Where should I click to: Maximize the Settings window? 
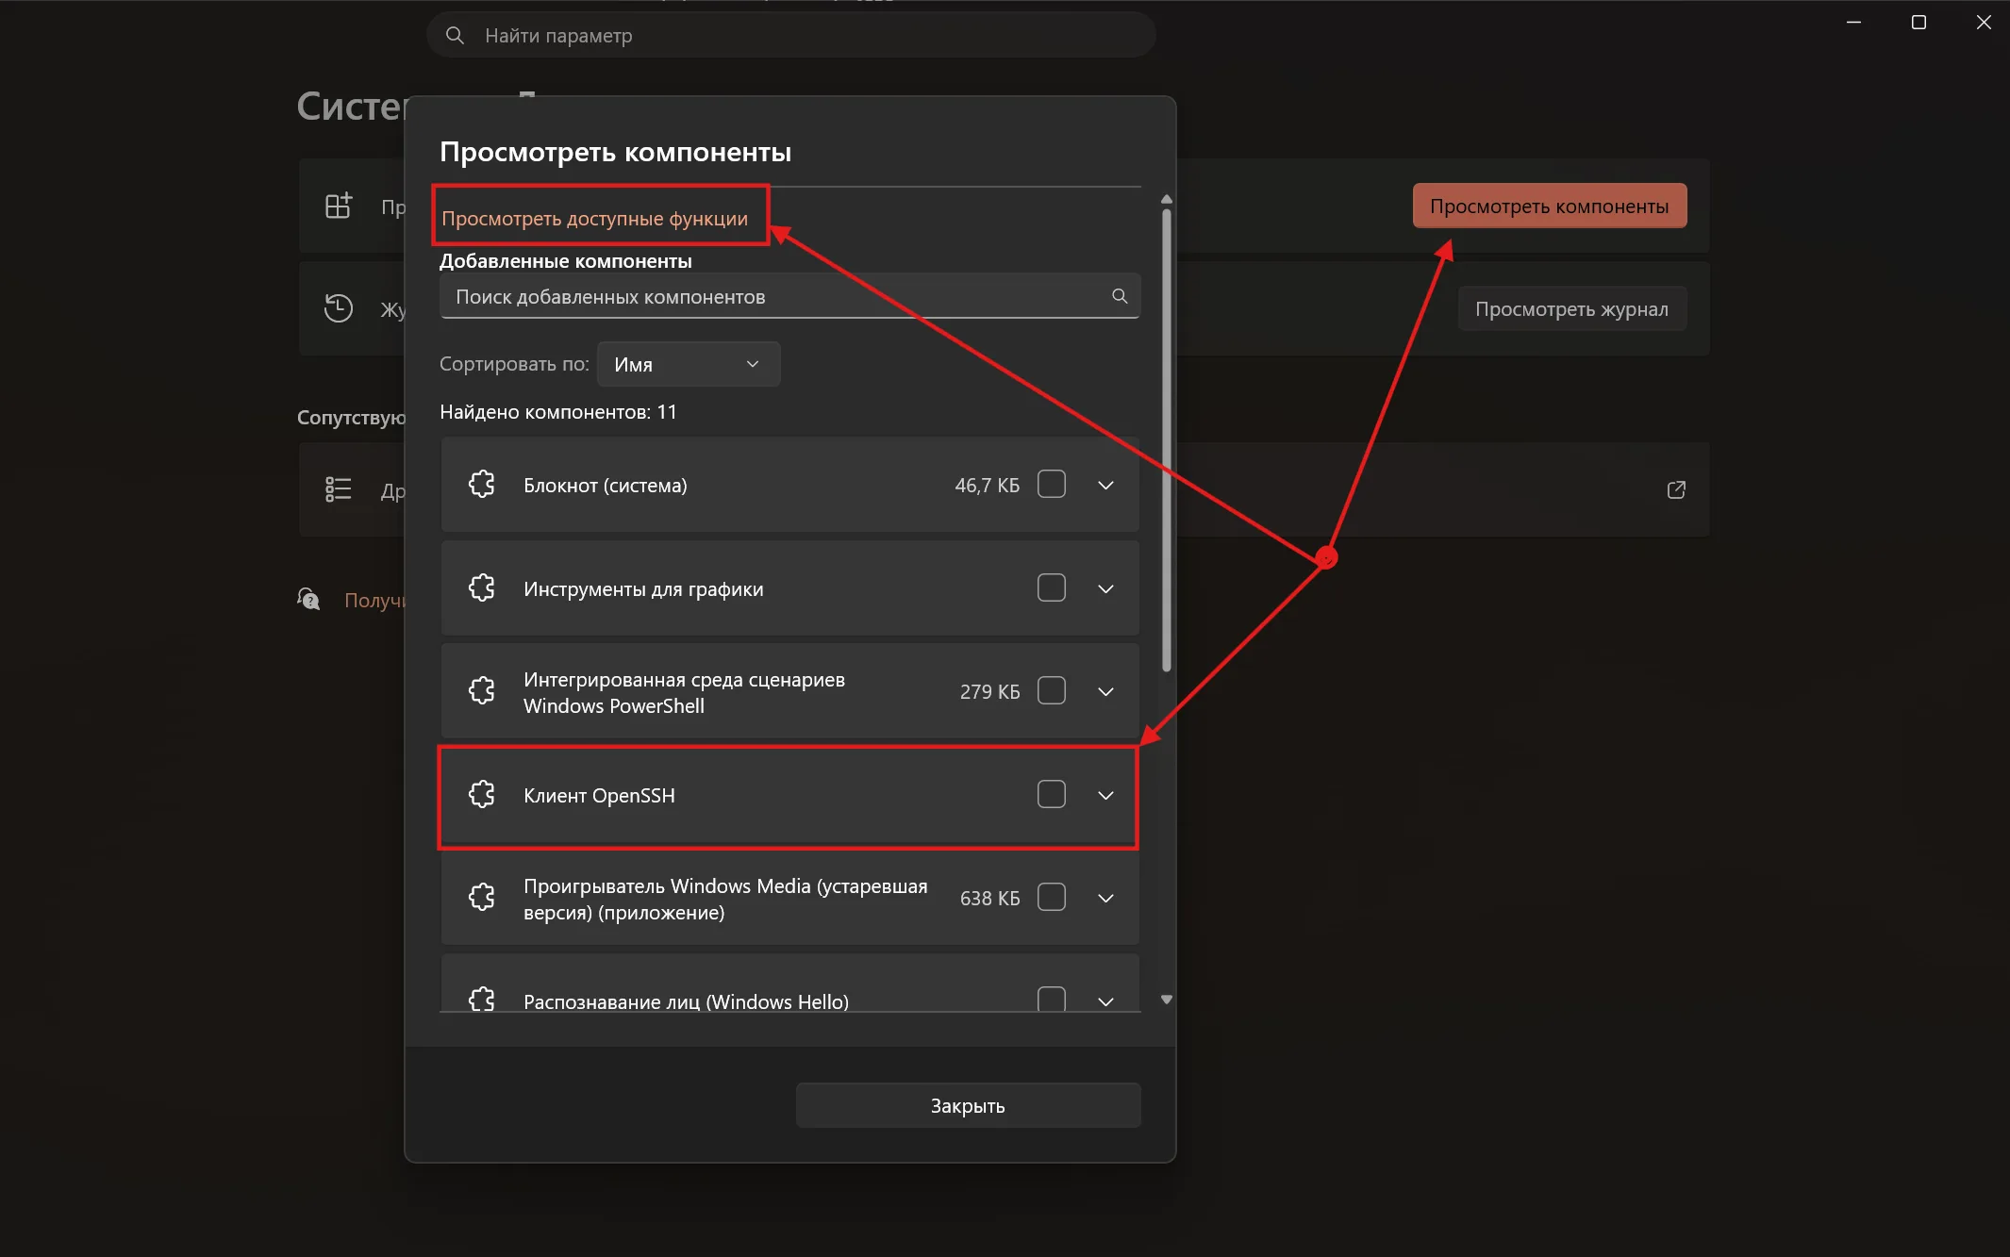coord(1919,22)
